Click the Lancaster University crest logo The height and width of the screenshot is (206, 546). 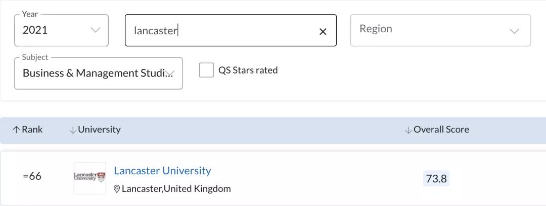pyautogui.click(x=90, y=178)
